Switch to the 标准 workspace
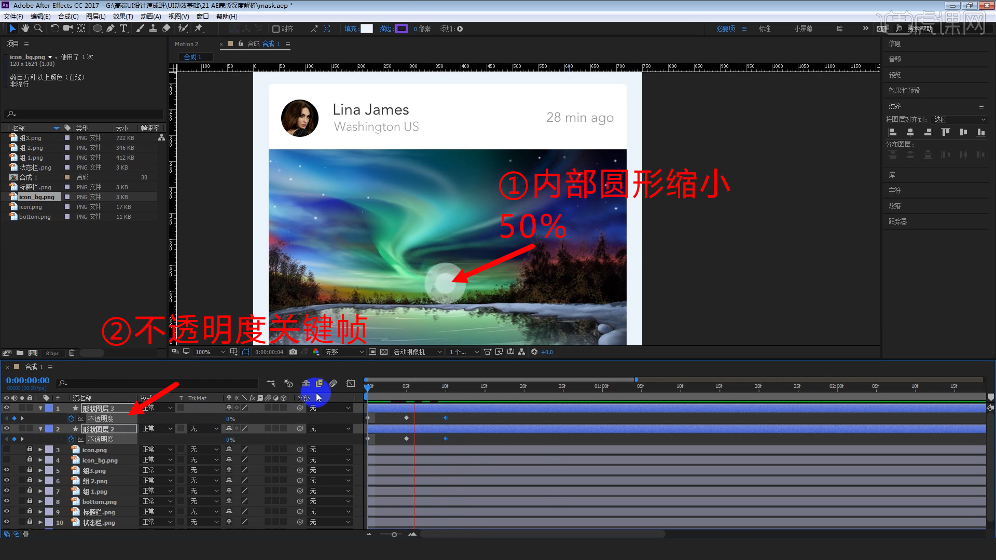The width and height of the screenshot is (996, 560). (x=765, y=29)
